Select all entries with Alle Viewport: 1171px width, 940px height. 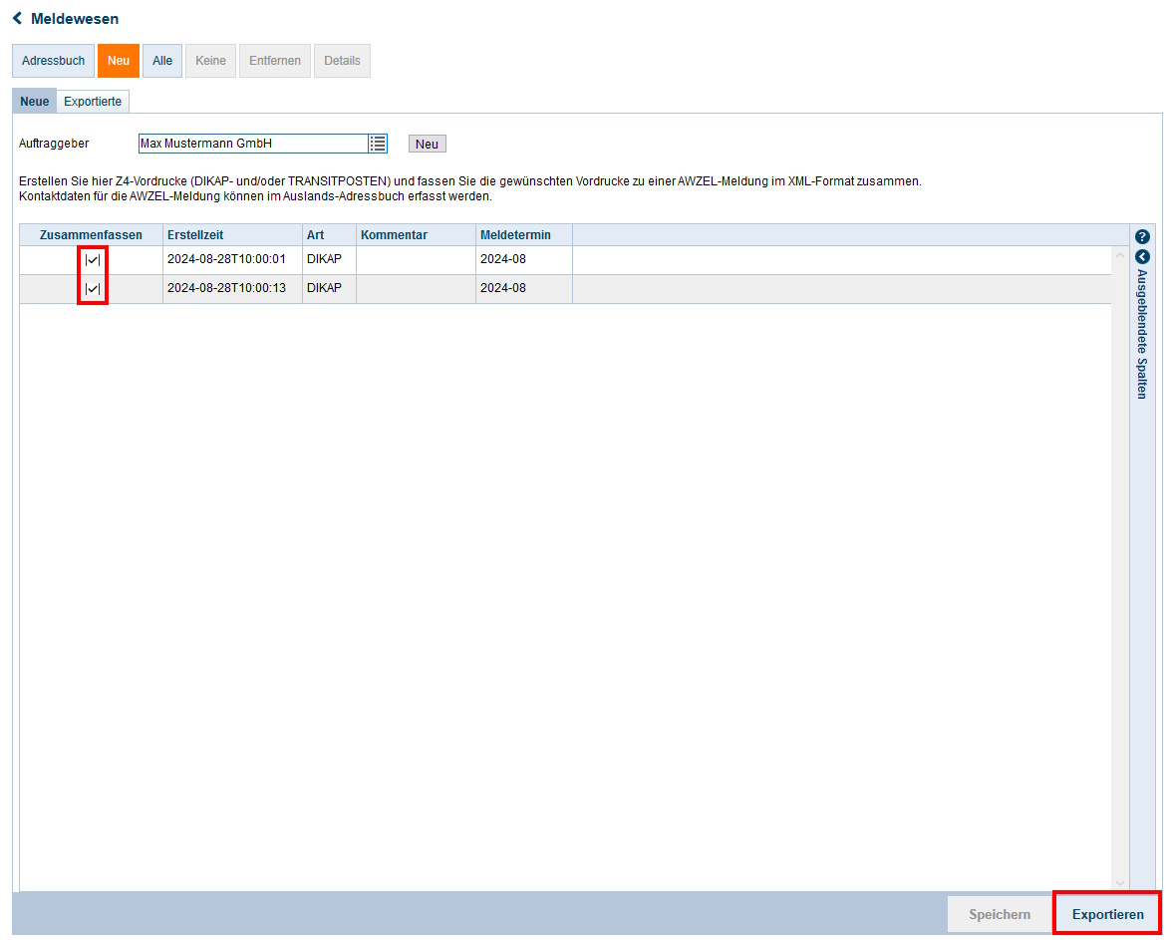[x=162, y=61]
